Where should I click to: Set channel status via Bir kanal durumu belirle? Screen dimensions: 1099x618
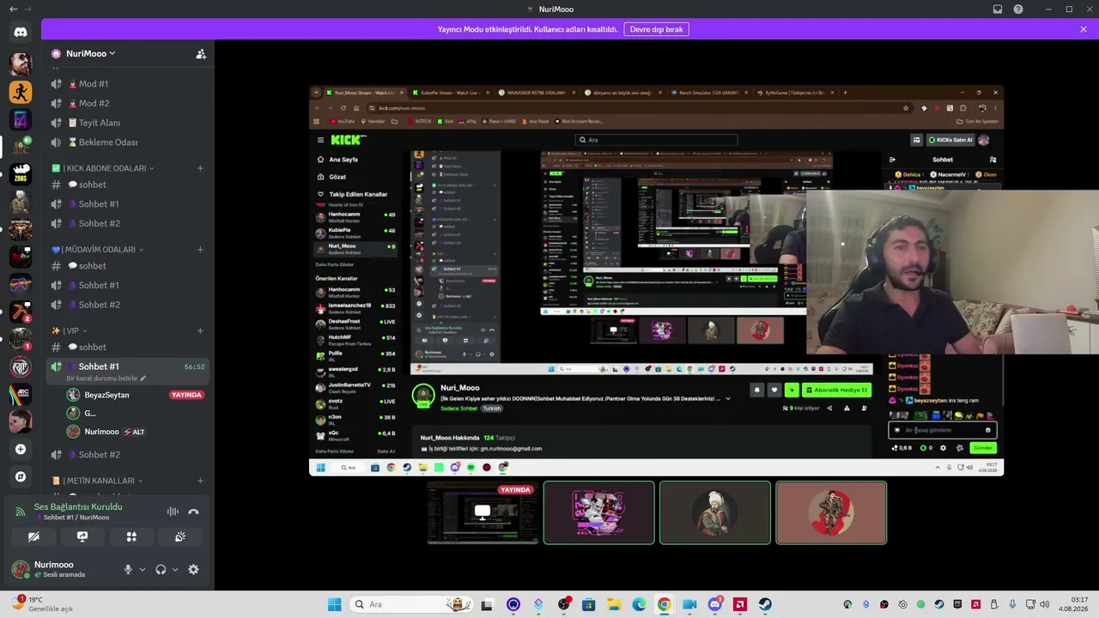click(106, 379)
